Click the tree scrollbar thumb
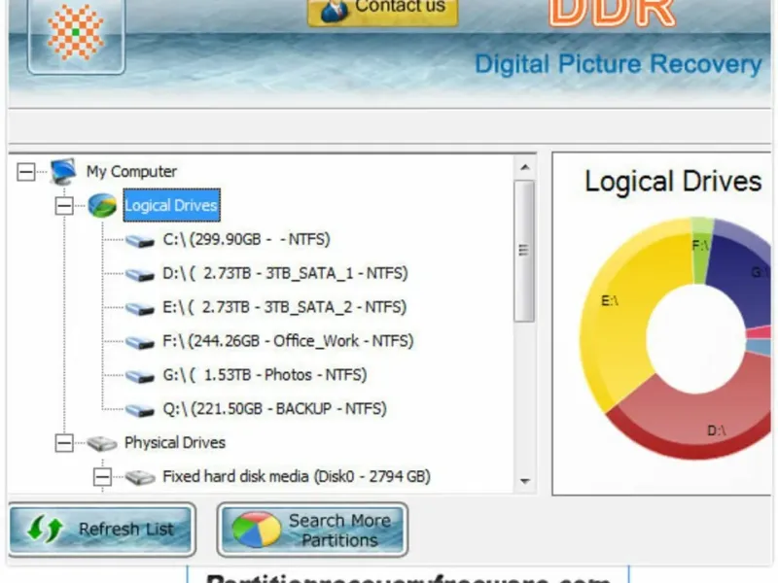The width and height of the screenshot is (778, 583). tap(524, 252)
